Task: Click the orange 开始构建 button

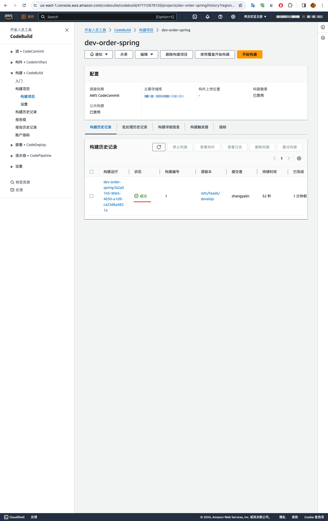Action: point(250,54)
